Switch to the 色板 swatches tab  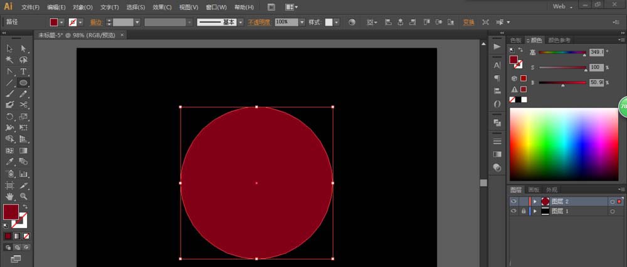pos(516,40)
